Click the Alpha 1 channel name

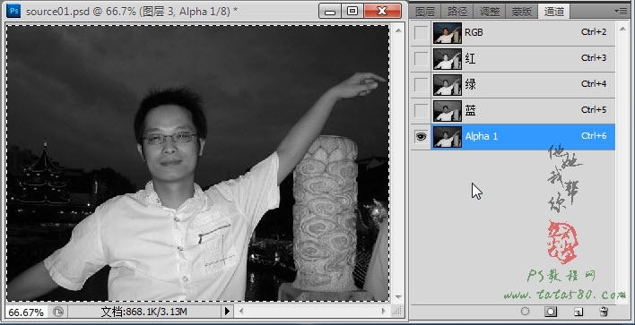(x=481, y=136)
